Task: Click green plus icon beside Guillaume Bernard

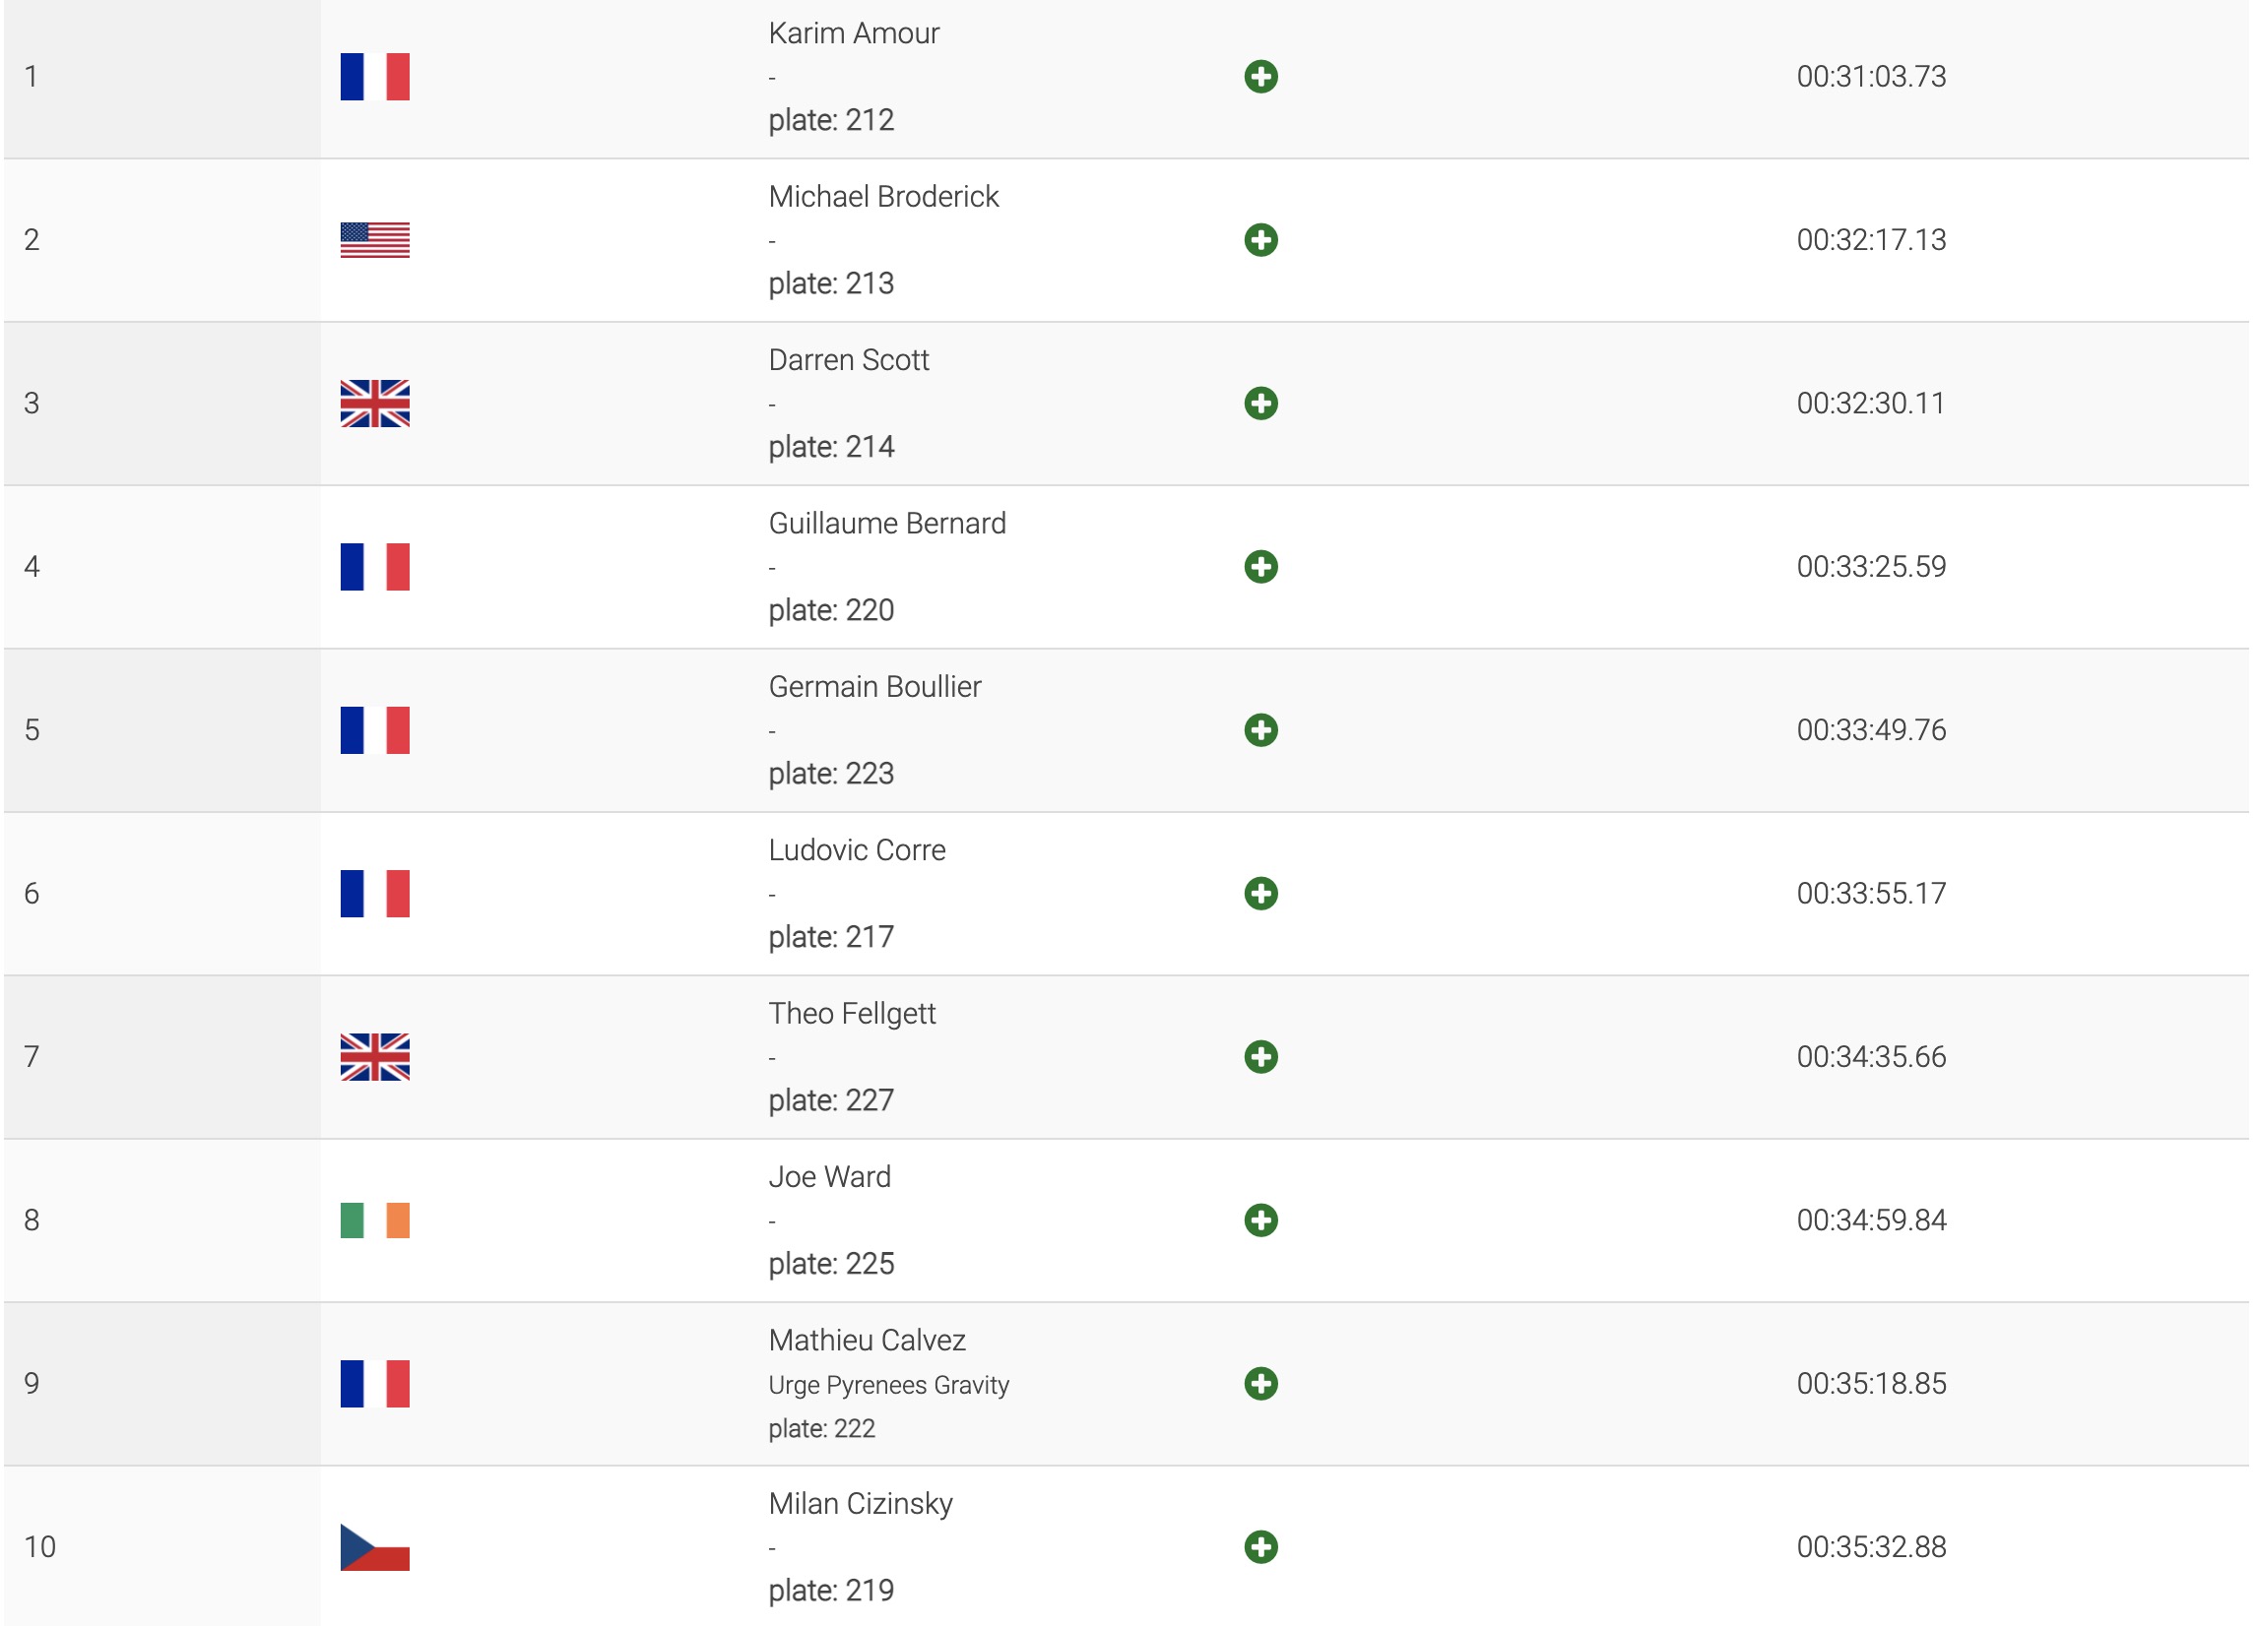Action: pyautogui.click(x=1260, y=567)
